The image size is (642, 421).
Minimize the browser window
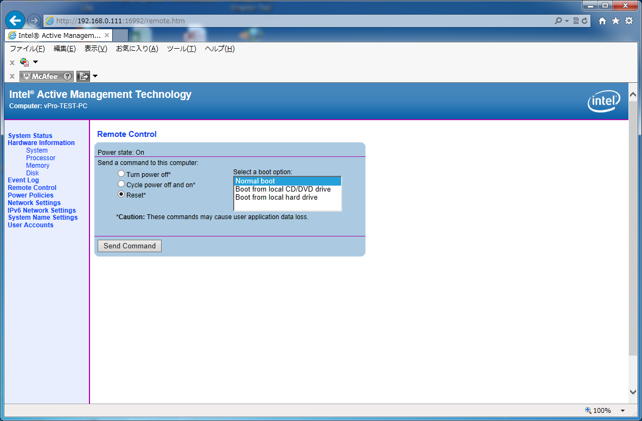(590, 6)
